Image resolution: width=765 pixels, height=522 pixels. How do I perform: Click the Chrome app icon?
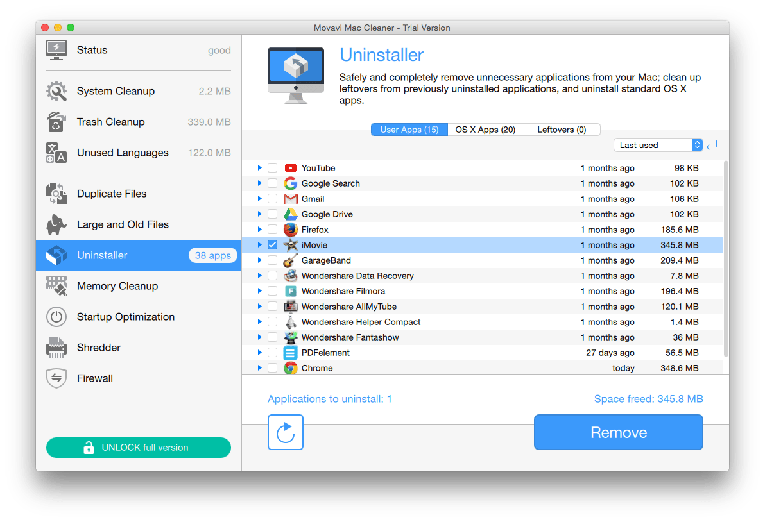[290, 368]
